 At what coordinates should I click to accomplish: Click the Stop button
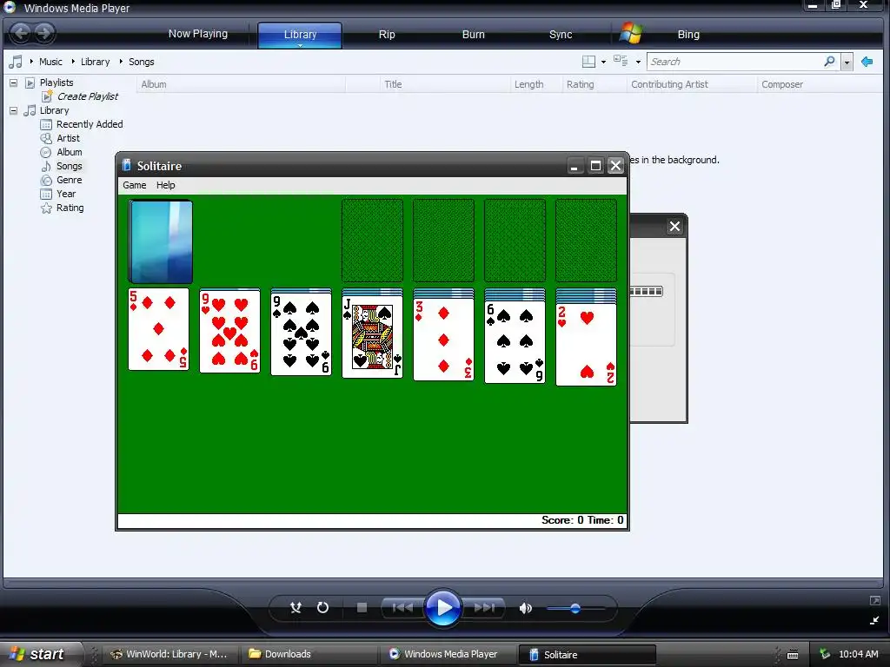[362, 607]
